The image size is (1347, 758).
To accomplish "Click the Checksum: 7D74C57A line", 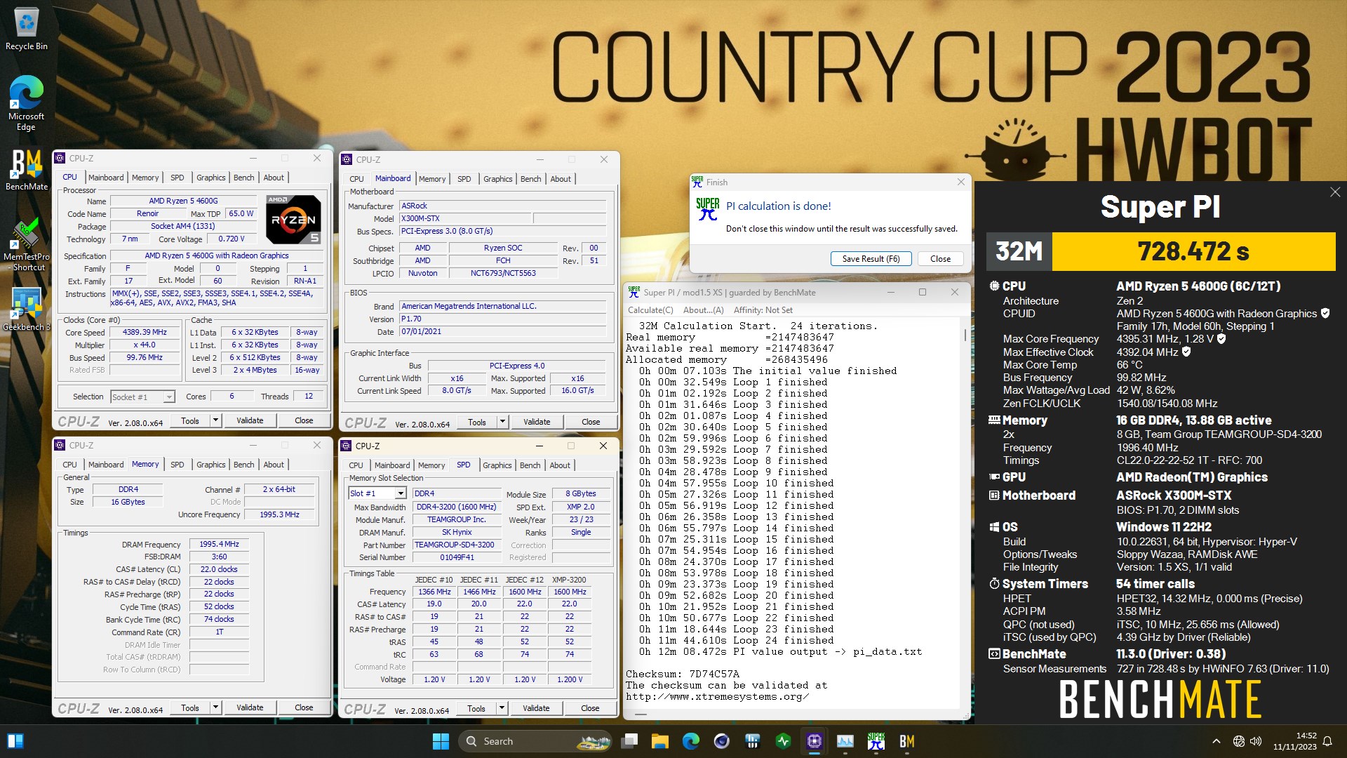I will (x=683, y=674).
